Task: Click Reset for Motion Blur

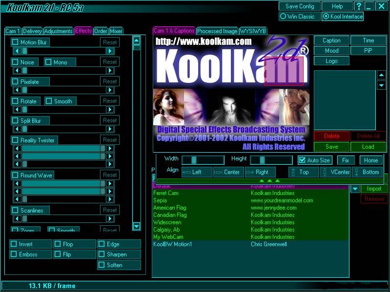Action: pyautogui.click(x=110, y=42)
